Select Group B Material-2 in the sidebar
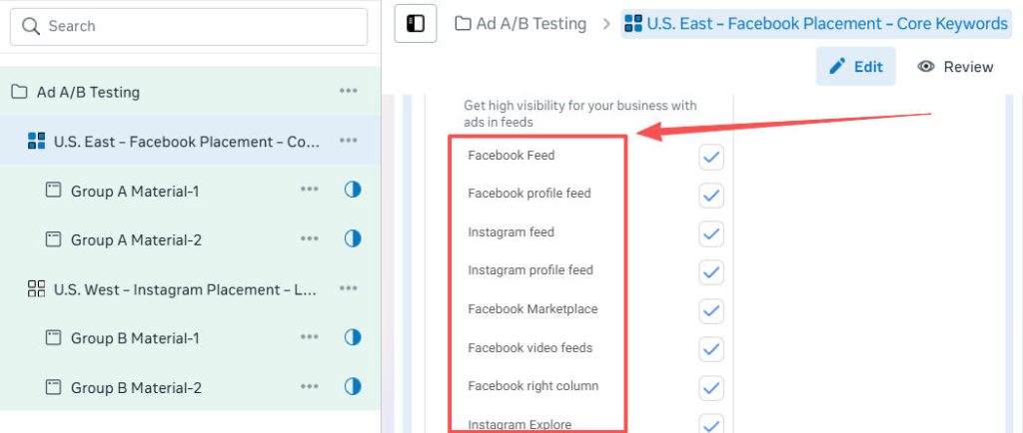This screenshot has height=433, width=1023. (x=136, y=387)
